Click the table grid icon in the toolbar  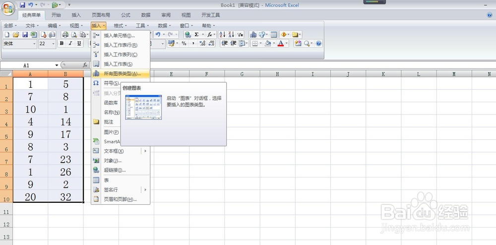click(274, 35)
